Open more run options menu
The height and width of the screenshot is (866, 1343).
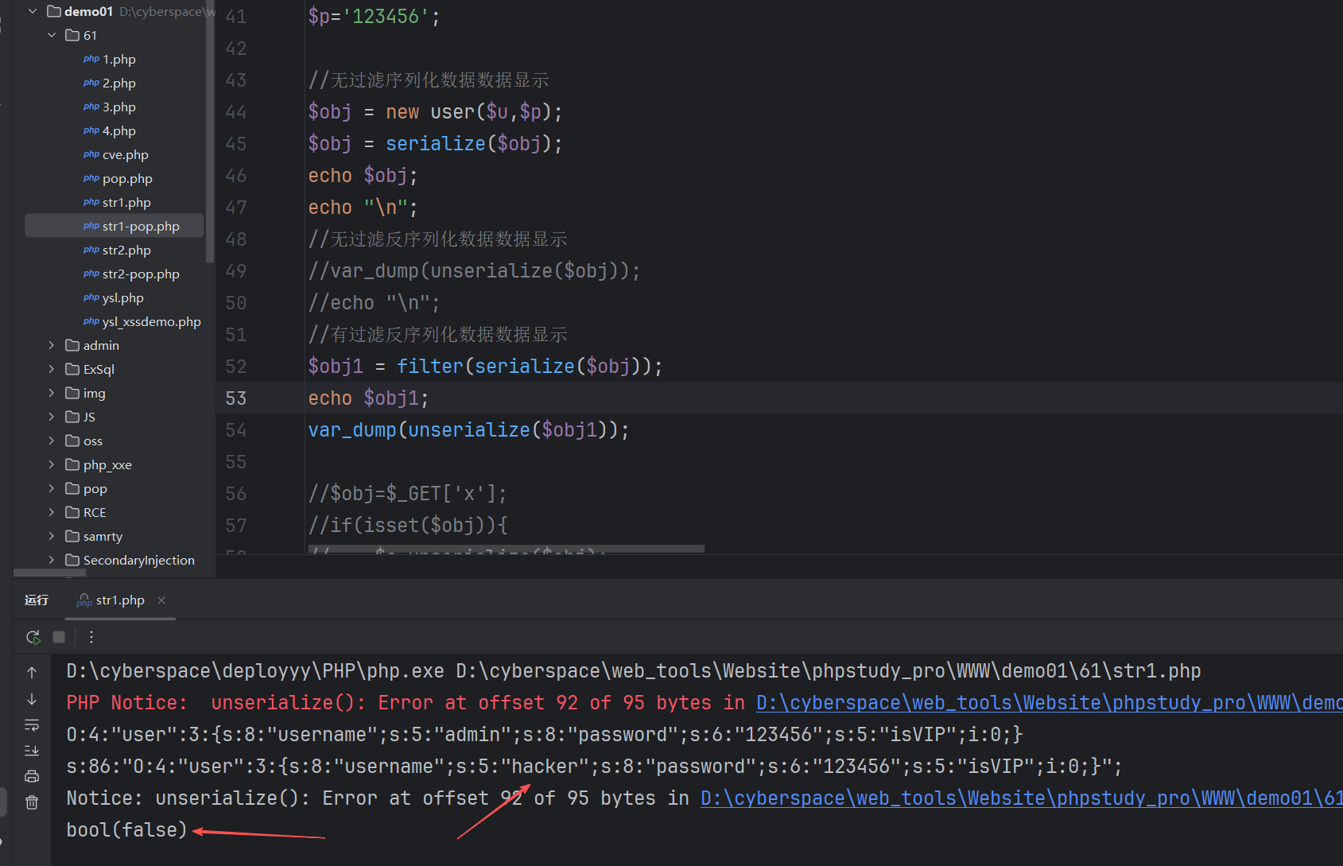91,637
